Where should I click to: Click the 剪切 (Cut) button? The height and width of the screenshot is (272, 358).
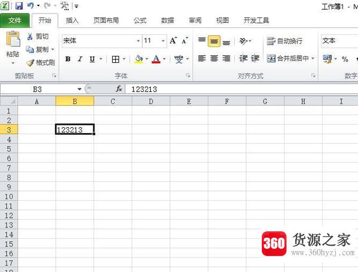[38, 36]
